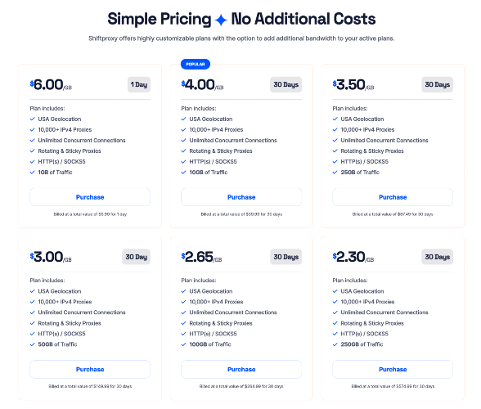
Task: Buy the $2.30/GB 250GB plan
Action: click(393, 369)
